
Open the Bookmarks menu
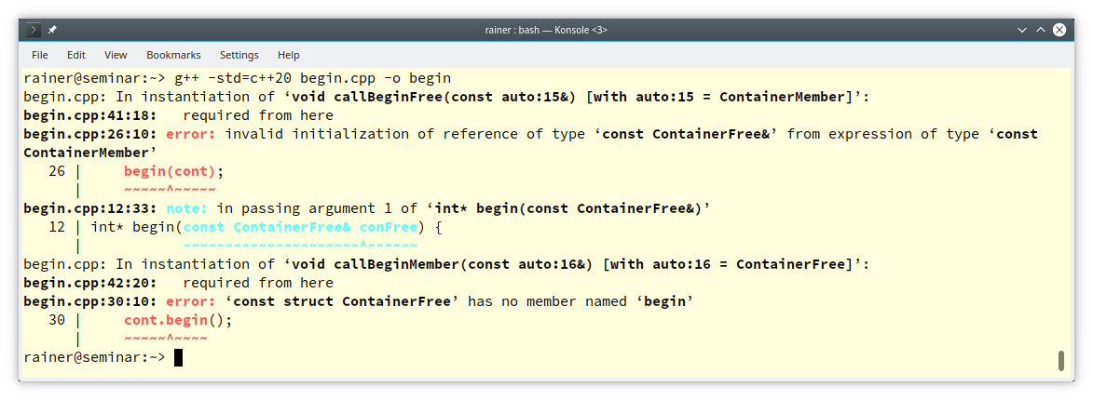point(173,55)
